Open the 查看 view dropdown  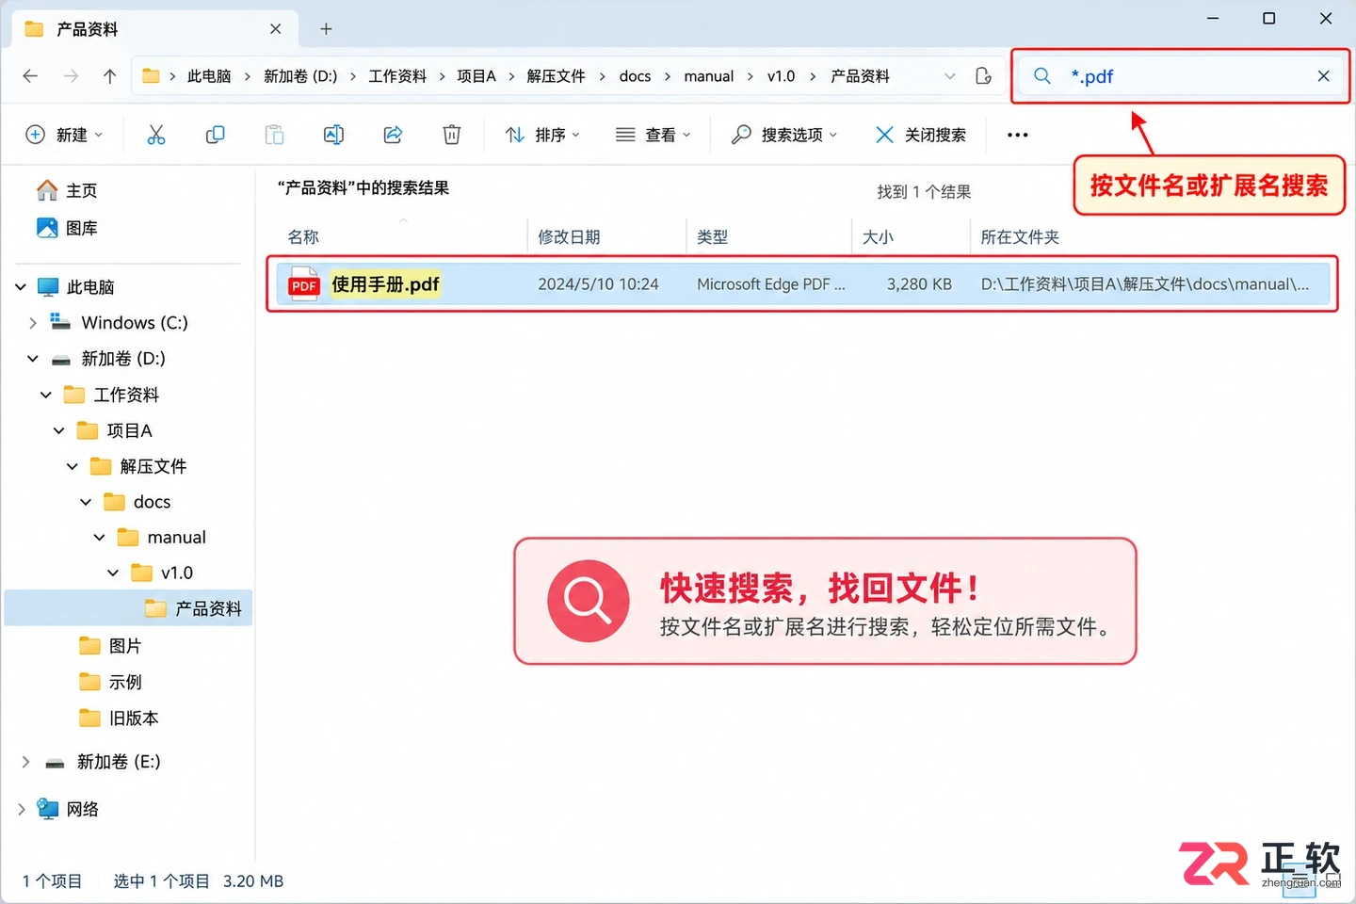click(653, 135)
